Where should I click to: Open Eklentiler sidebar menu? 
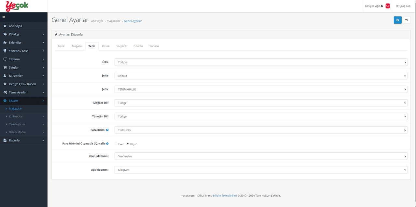[23, 43]
